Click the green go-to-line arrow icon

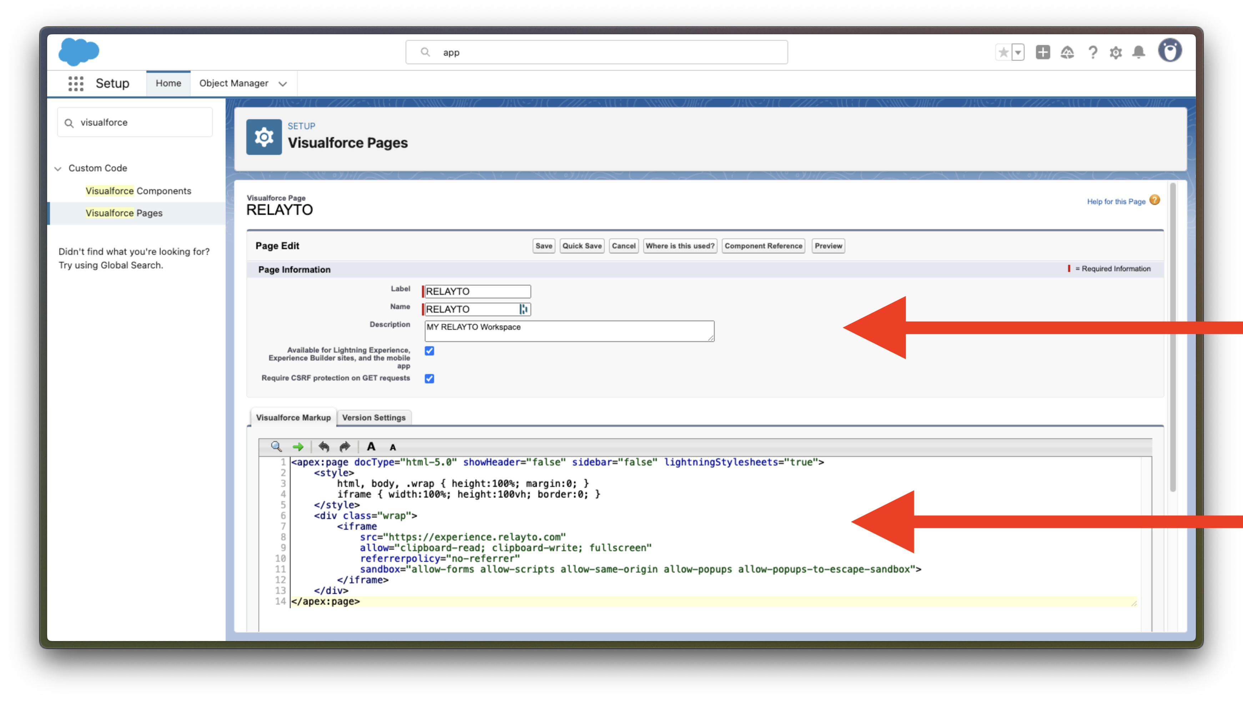pos(298,447)
